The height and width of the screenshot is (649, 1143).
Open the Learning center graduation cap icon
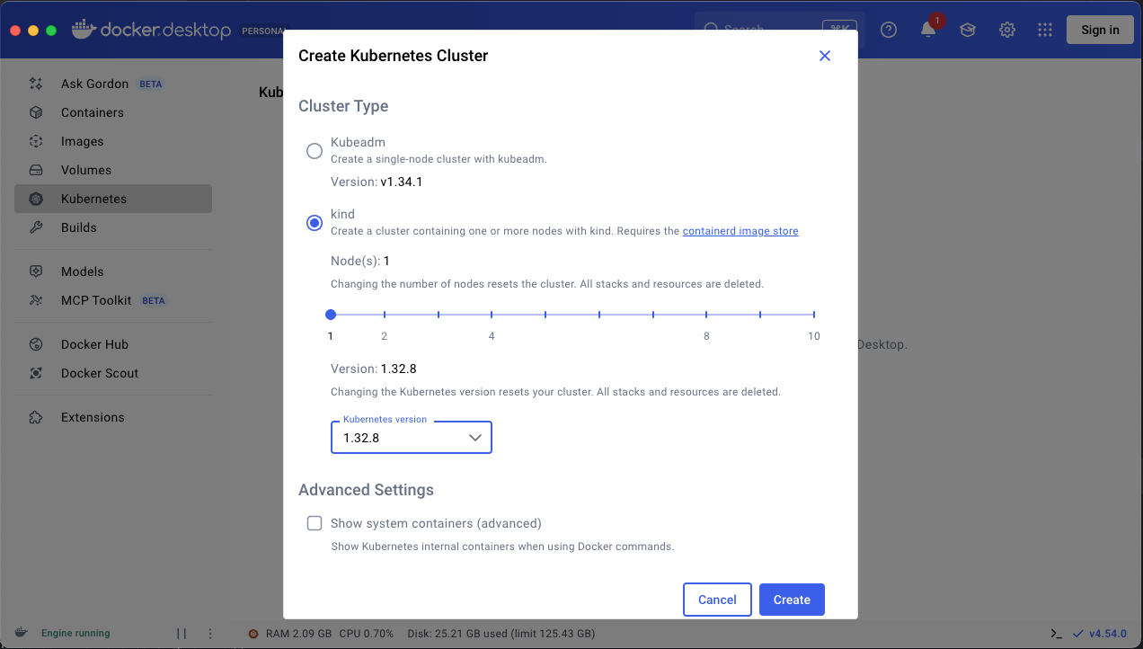click(x=968, y=30)
